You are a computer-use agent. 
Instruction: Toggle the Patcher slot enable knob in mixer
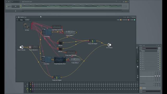point(158,51)
